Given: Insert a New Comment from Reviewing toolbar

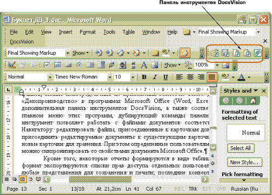Looking at the screenshot, I should 155,53.
